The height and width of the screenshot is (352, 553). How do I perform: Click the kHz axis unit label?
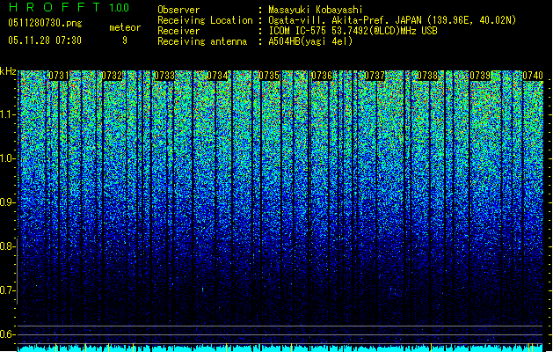(8, 71)
